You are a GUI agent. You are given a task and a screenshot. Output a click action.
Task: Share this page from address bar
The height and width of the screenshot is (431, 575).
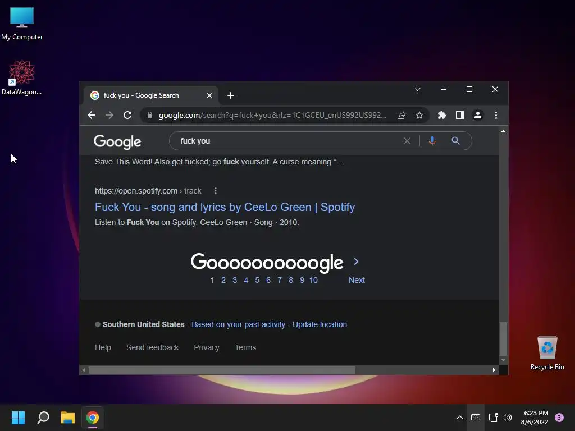click(x=401, y=115)
